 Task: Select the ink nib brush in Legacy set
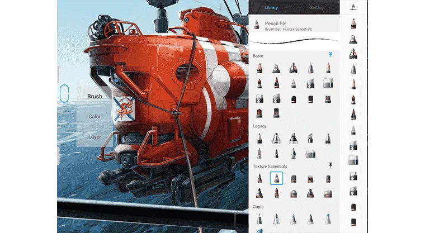coord(293,153)
